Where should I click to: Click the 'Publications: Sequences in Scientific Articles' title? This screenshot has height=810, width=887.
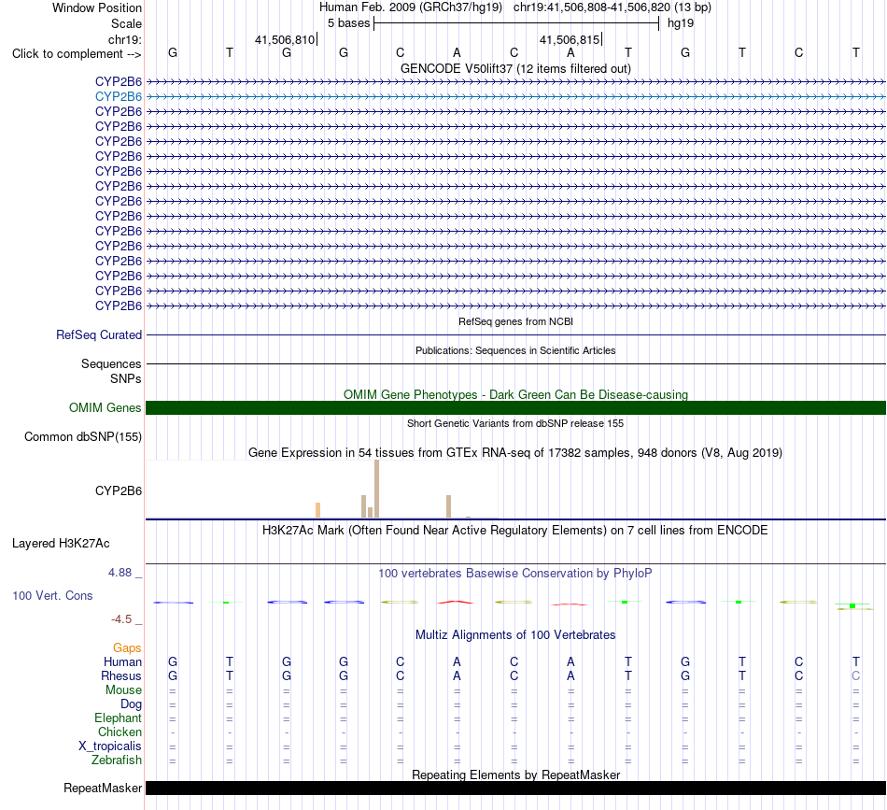(x=515, y=350)
